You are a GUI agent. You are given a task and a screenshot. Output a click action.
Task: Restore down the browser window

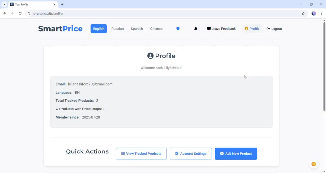(311, 4)
